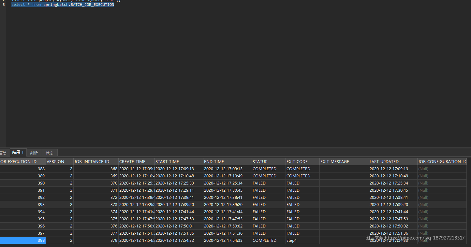The height and width of the screenshot is (247, 471).
Task: Open the 状态 tab
Action: pos(50,153)
